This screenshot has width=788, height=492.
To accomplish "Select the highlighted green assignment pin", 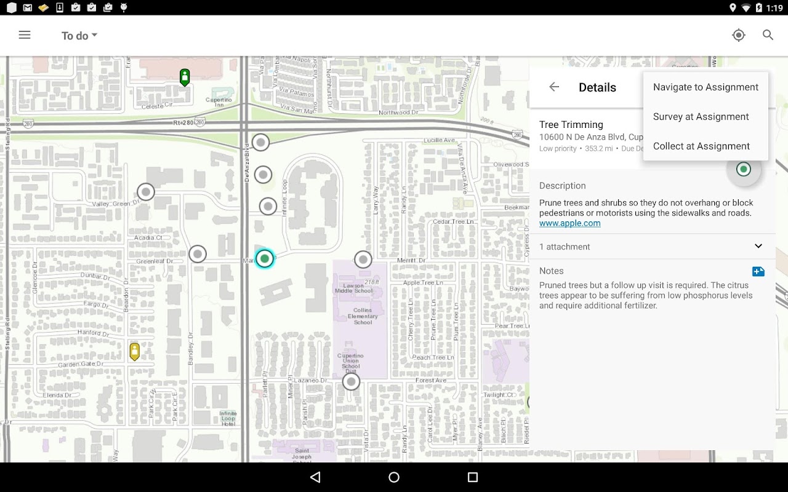I will point(265,259).
